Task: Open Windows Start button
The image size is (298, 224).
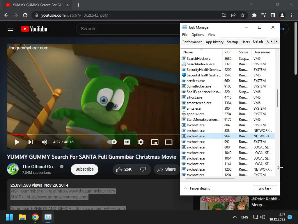Action: pos(9,217)
